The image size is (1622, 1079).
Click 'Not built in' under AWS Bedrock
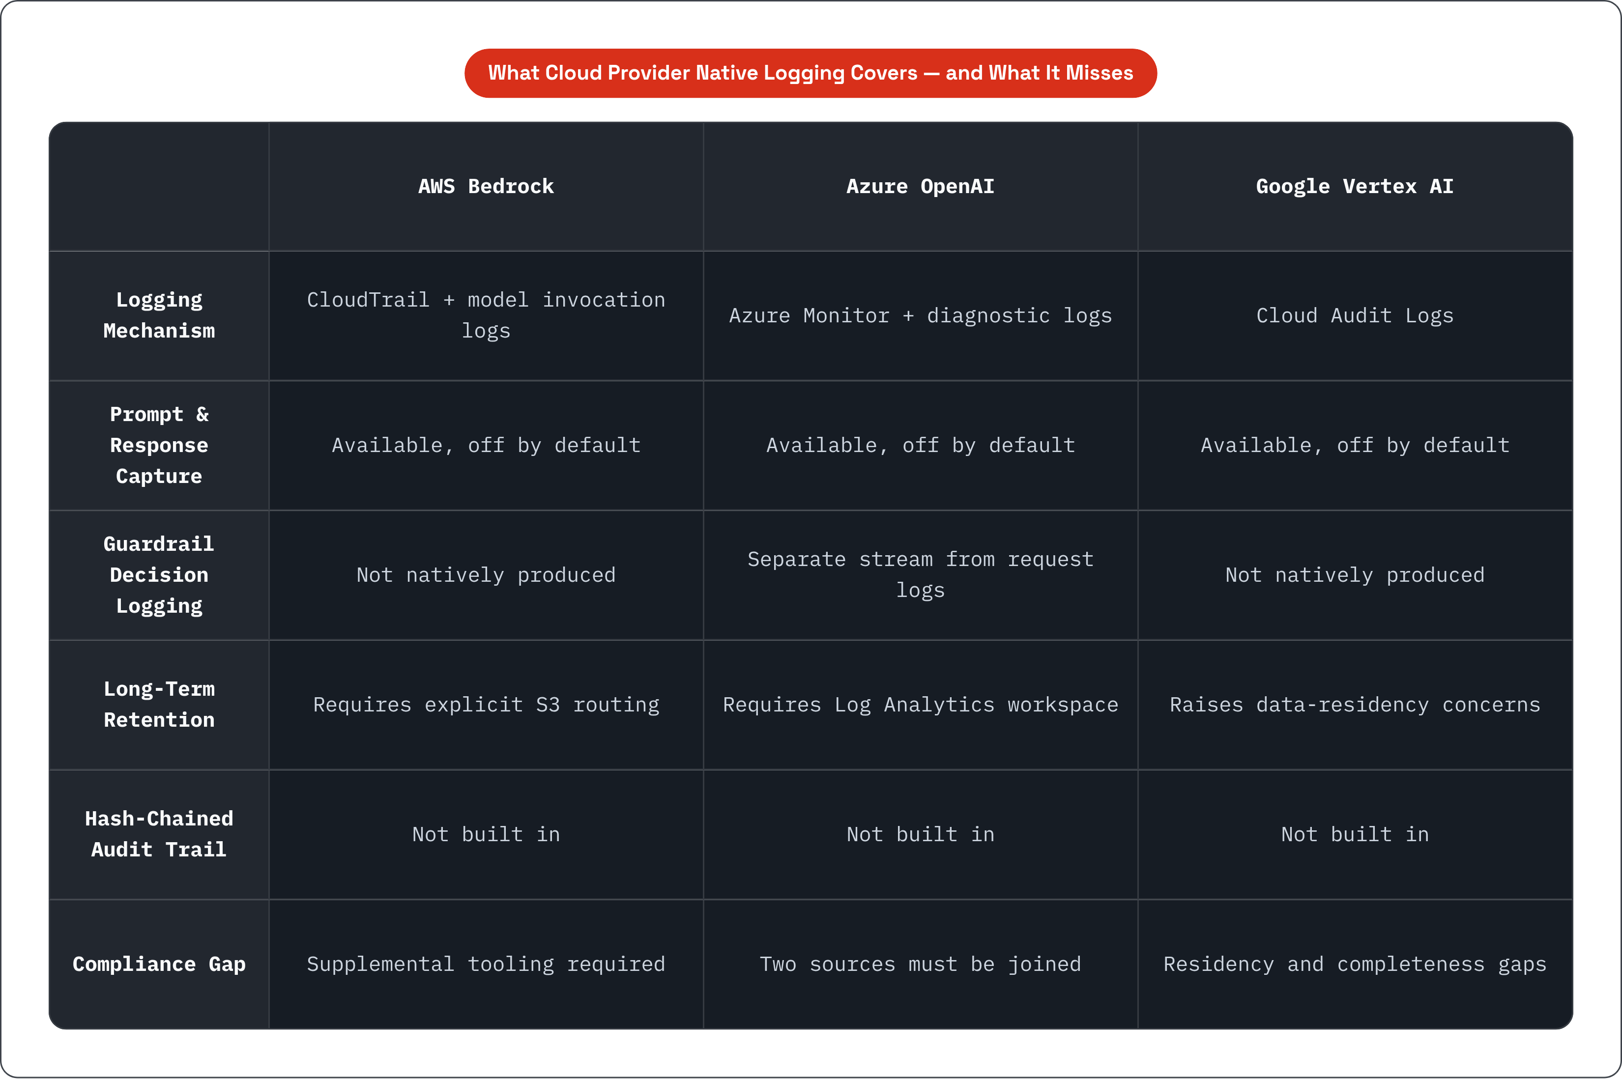tap(486, 834)
